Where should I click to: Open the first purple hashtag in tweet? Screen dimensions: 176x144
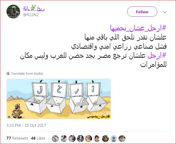point(138,28)
